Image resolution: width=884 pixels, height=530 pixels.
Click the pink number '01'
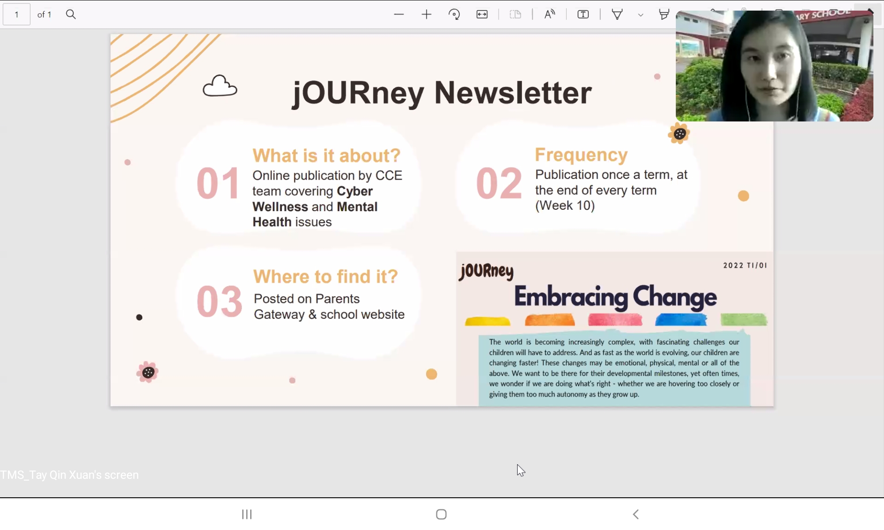click(x=218, y=183)
